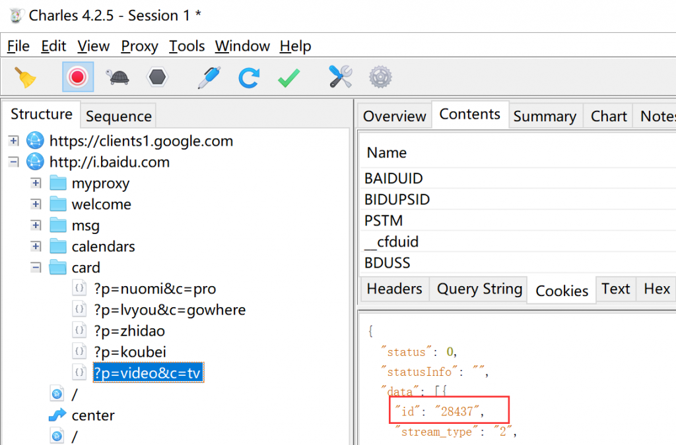Click globe icon beside clients1.google.com
The image size is (676, 445).
(35, 140)
